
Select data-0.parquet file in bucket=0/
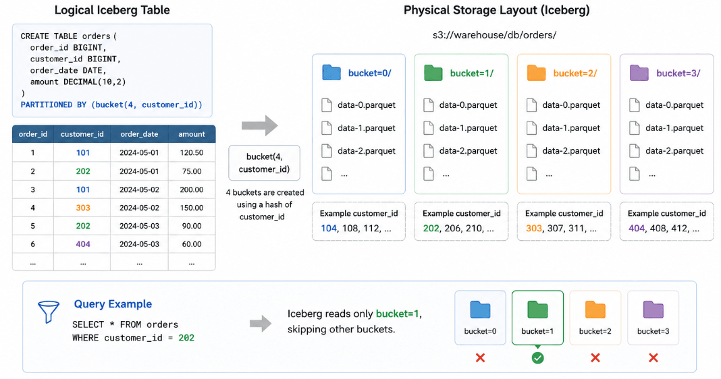tap(358, 105)
